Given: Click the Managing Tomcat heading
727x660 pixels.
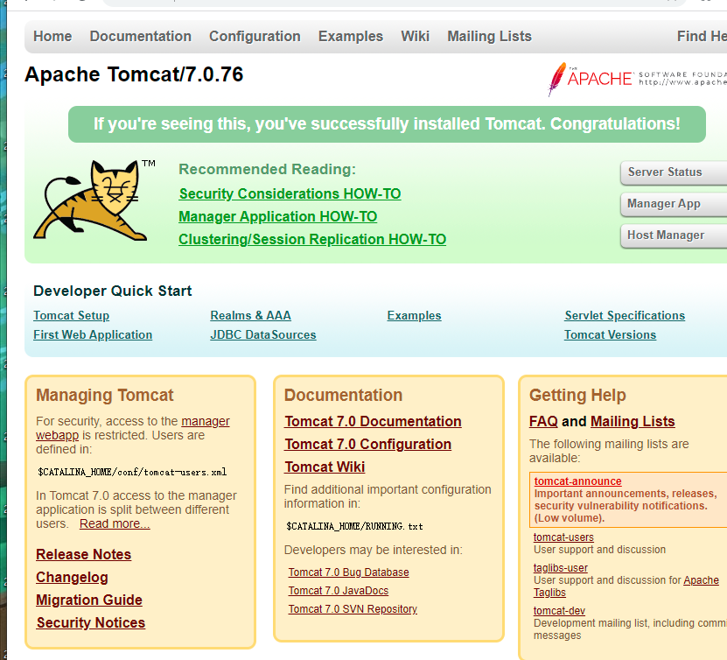Looking at the screenshot, I should 105,395.
